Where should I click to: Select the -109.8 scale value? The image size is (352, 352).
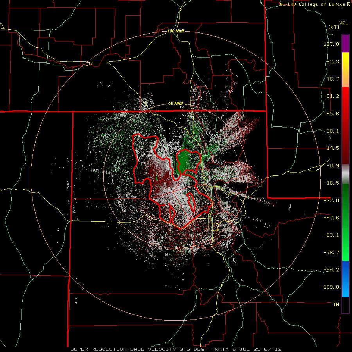(330, 287)
